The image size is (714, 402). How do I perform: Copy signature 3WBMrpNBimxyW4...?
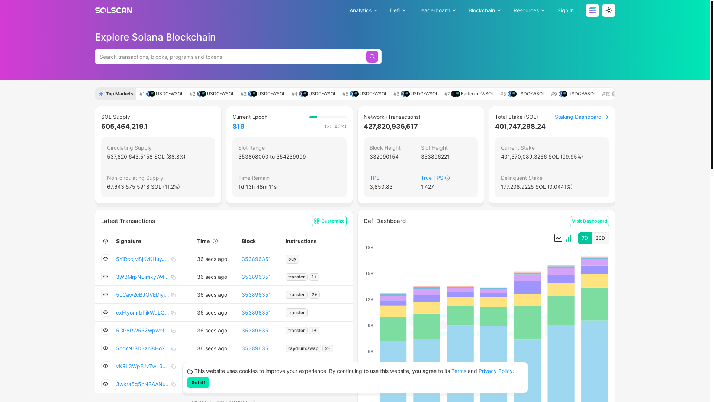[173, 277]
